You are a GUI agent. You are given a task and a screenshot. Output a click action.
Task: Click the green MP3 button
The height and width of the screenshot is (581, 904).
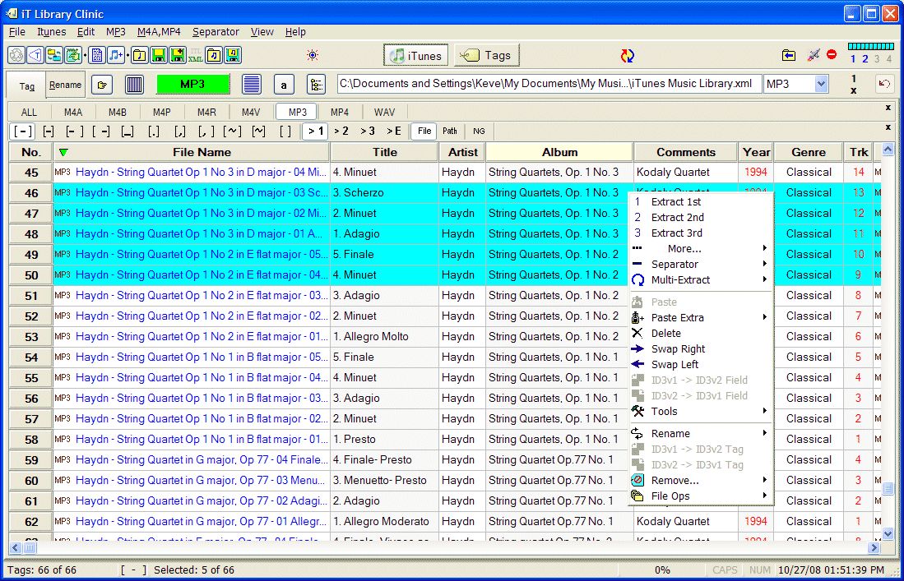pos(192,84)
